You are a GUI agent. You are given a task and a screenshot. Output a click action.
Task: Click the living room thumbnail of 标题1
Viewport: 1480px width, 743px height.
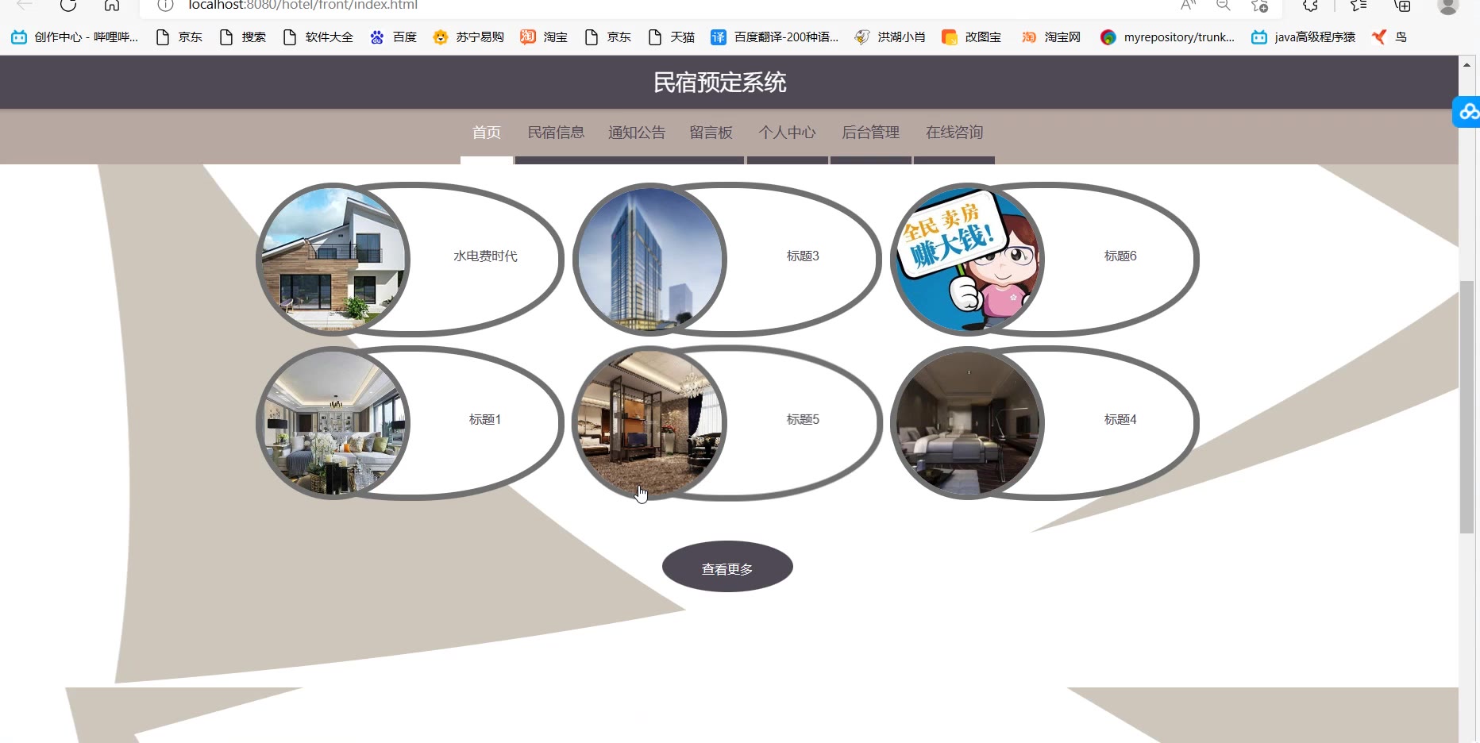(x=333, y=423)
